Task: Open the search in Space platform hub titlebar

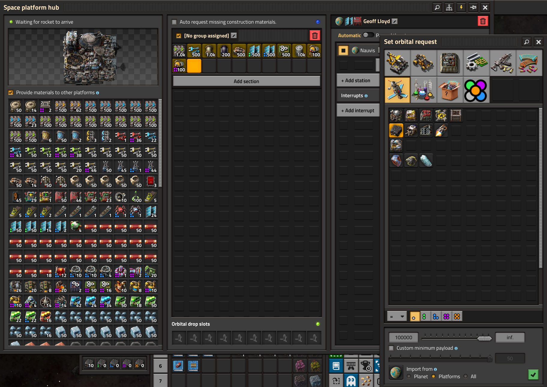Action: coord(437,8)
